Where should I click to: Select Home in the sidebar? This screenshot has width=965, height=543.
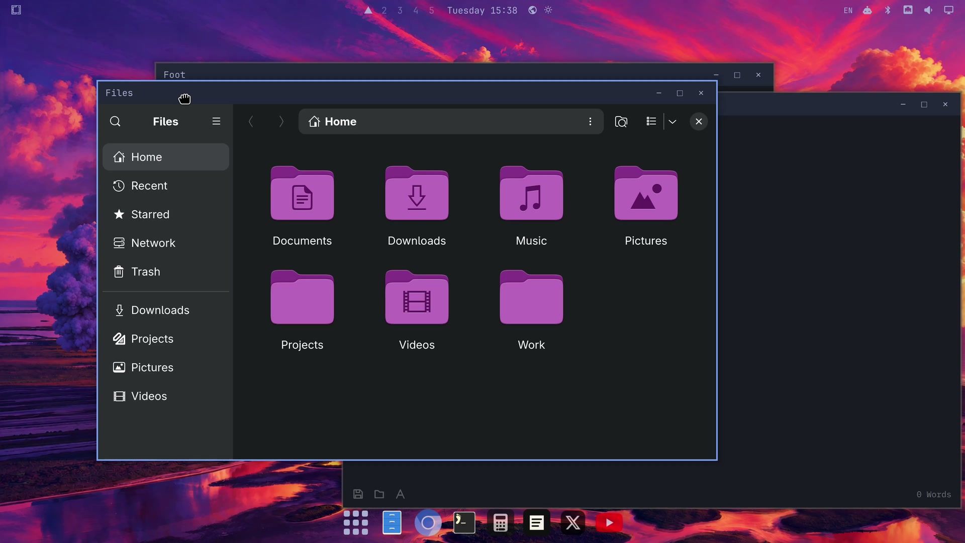pos(166,157)
